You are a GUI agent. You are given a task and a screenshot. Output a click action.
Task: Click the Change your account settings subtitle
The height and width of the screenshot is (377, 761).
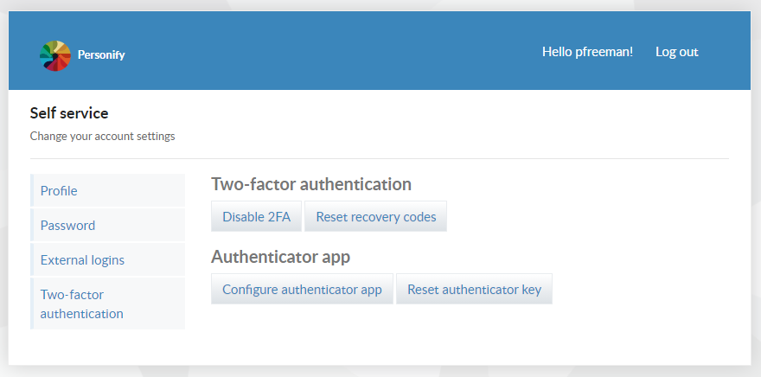coord(102,137)
